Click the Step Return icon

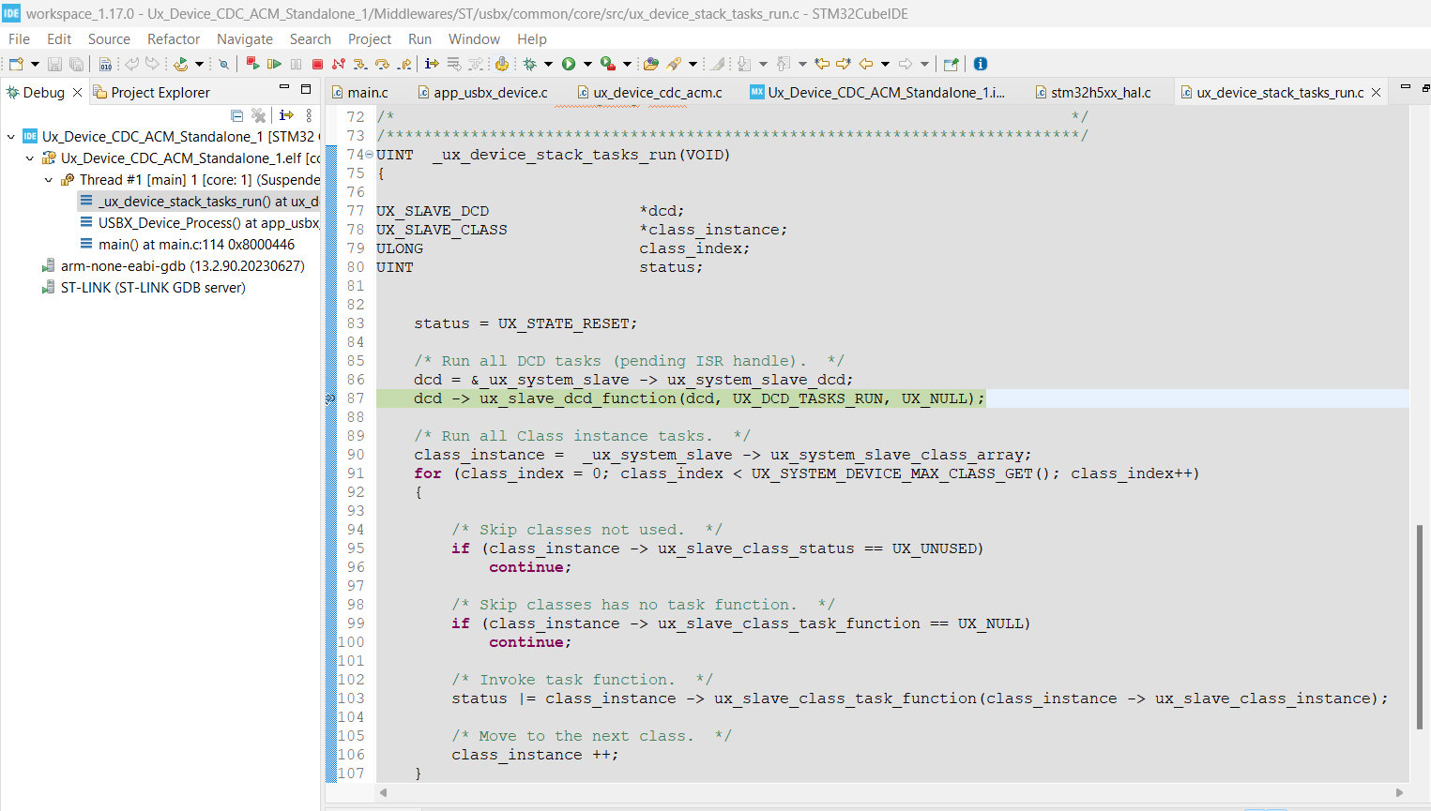(403, 64)
